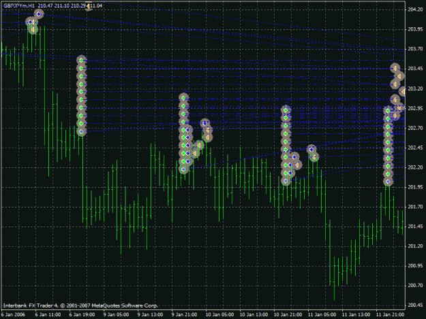Click the 9 Jan 13:00 time axis label
The width and height of the screenshot is (426, 319).
(x=150, y=315)
